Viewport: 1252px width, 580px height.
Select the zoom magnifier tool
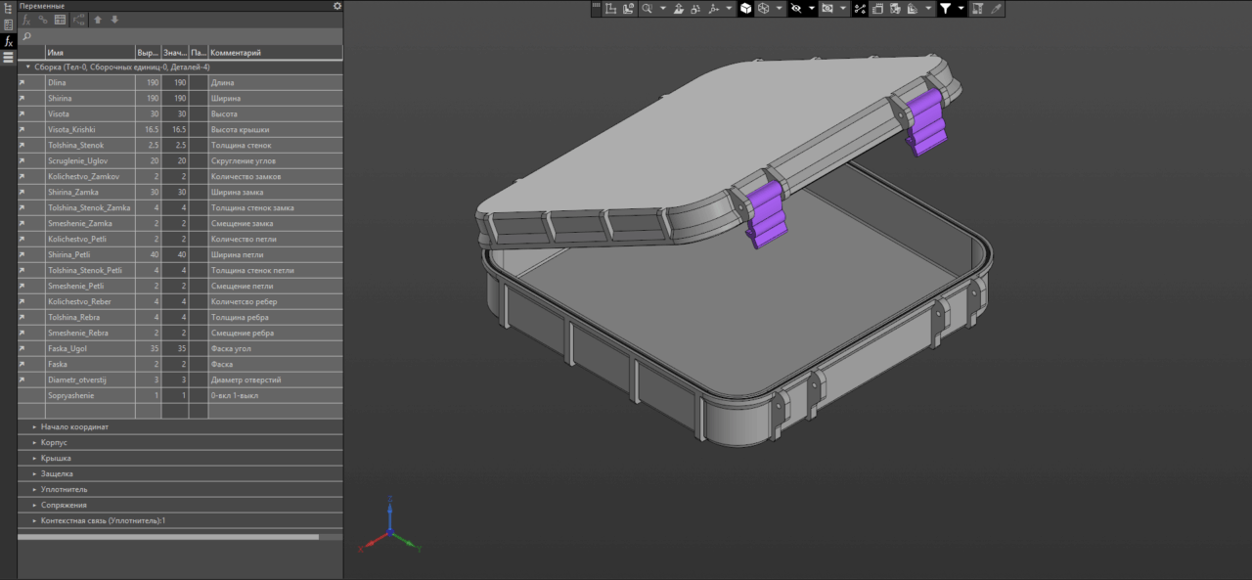click(x=647, y=9)
